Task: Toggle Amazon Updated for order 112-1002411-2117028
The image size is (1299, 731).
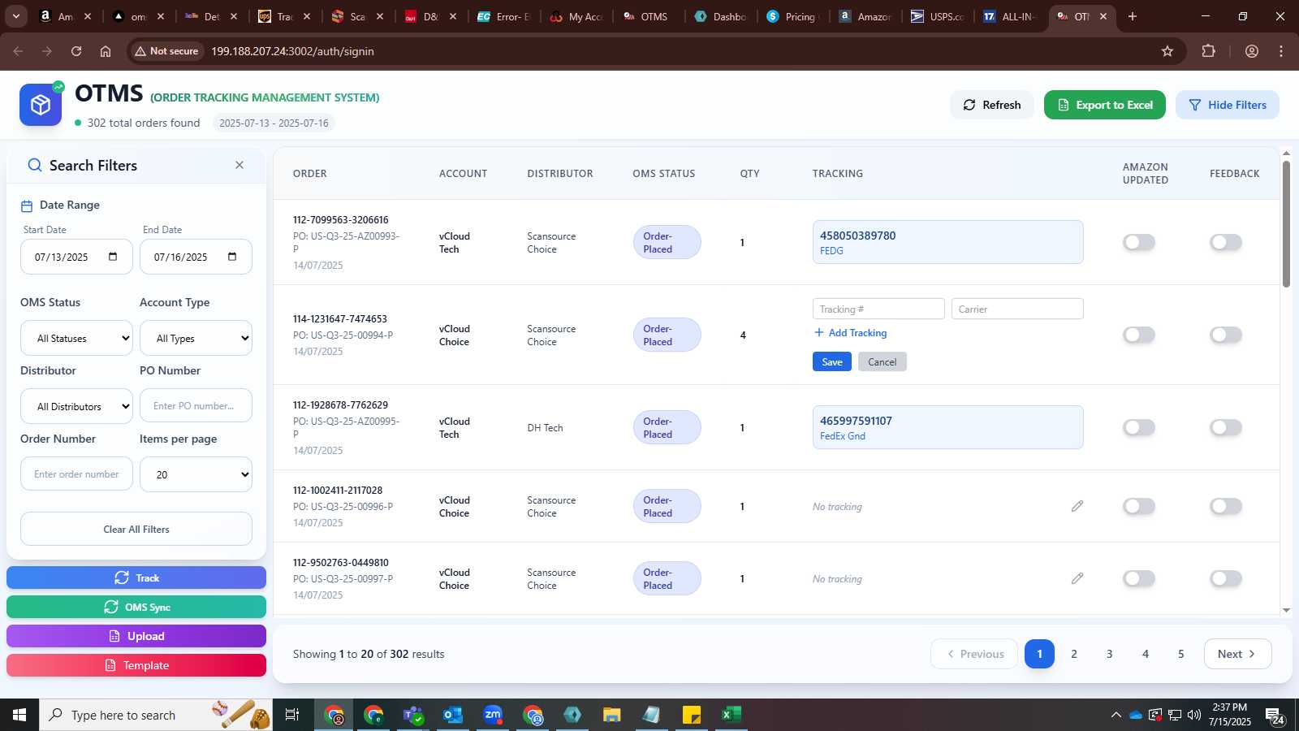Action: pos(1139,506)
